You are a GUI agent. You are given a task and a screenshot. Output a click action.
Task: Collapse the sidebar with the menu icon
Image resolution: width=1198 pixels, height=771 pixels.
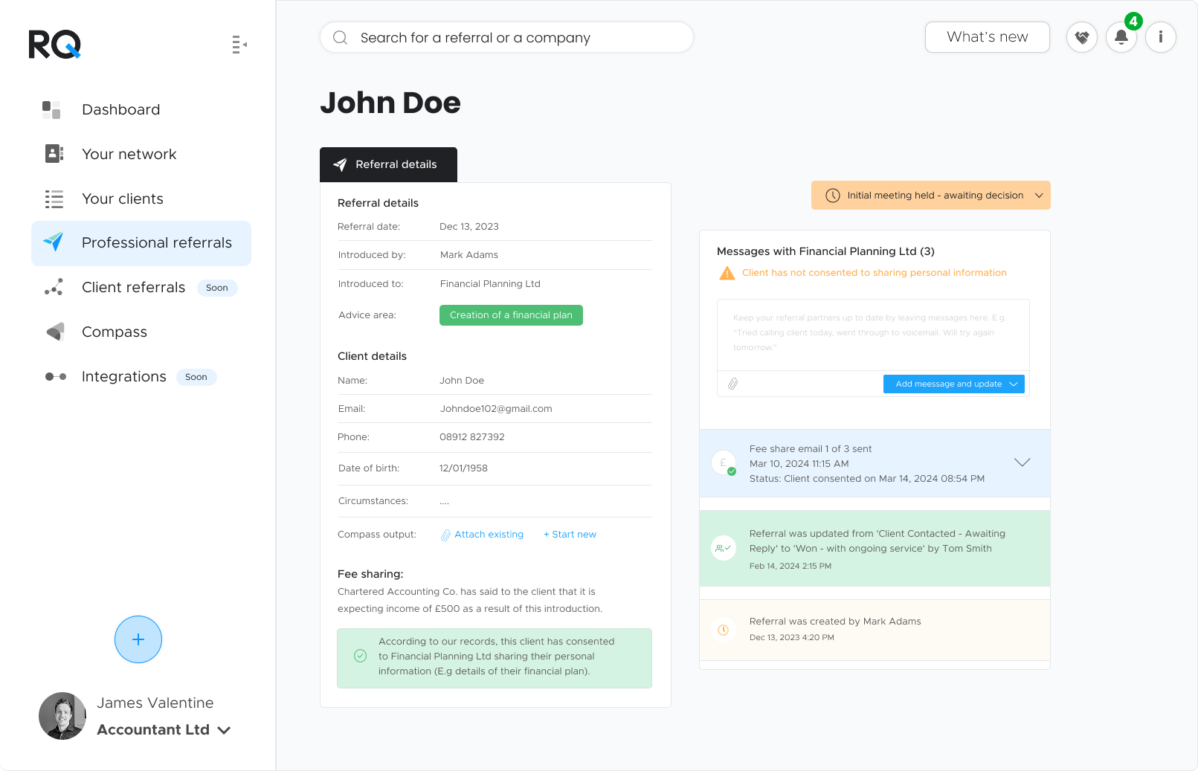239,45
